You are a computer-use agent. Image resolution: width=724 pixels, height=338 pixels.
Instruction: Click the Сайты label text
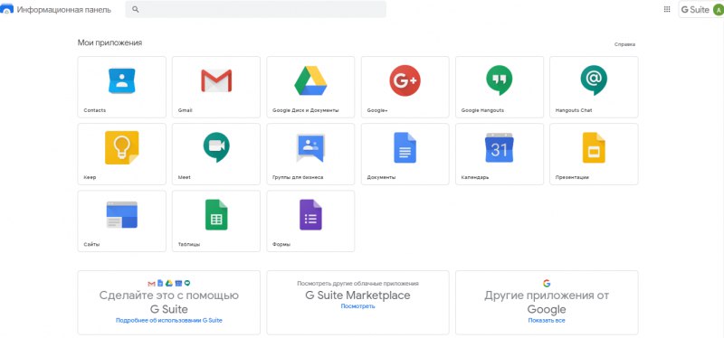coord(91,244)
